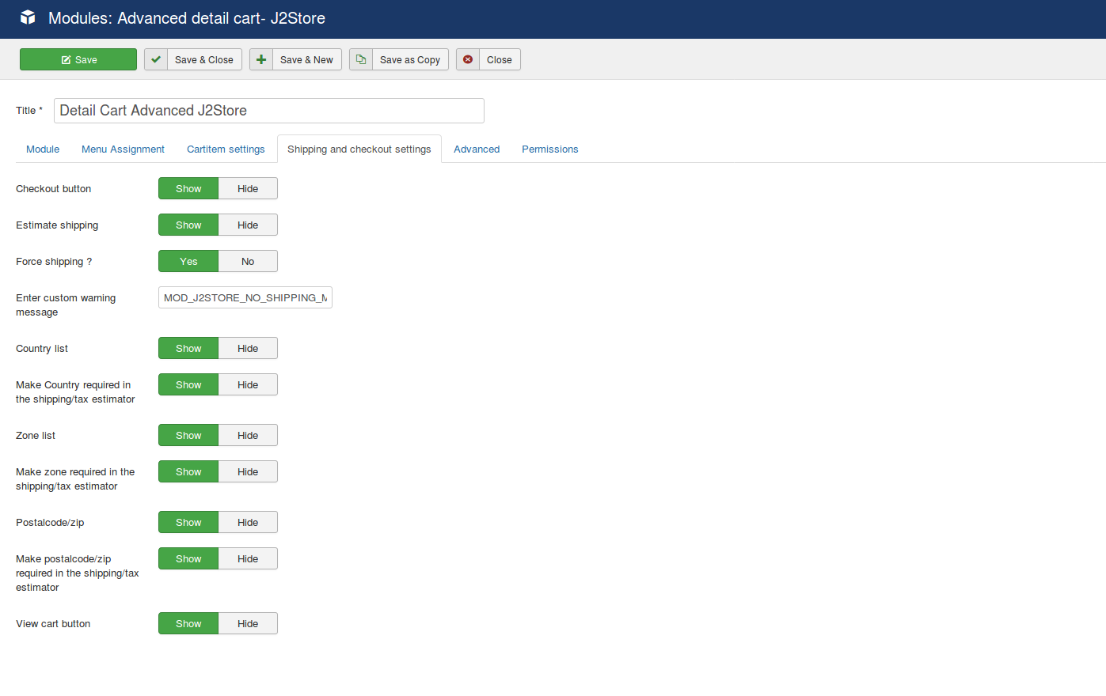Set Zone list to Hide
This screenshot has height=696, width=1106.
pyautogui.click(x=248, y=435)
